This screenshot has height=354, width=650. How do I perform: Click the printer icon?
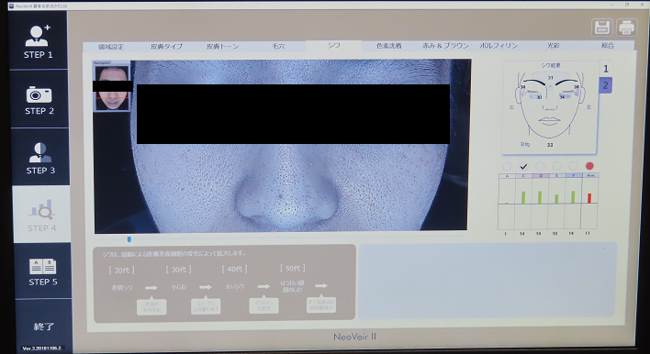[626, 28]
